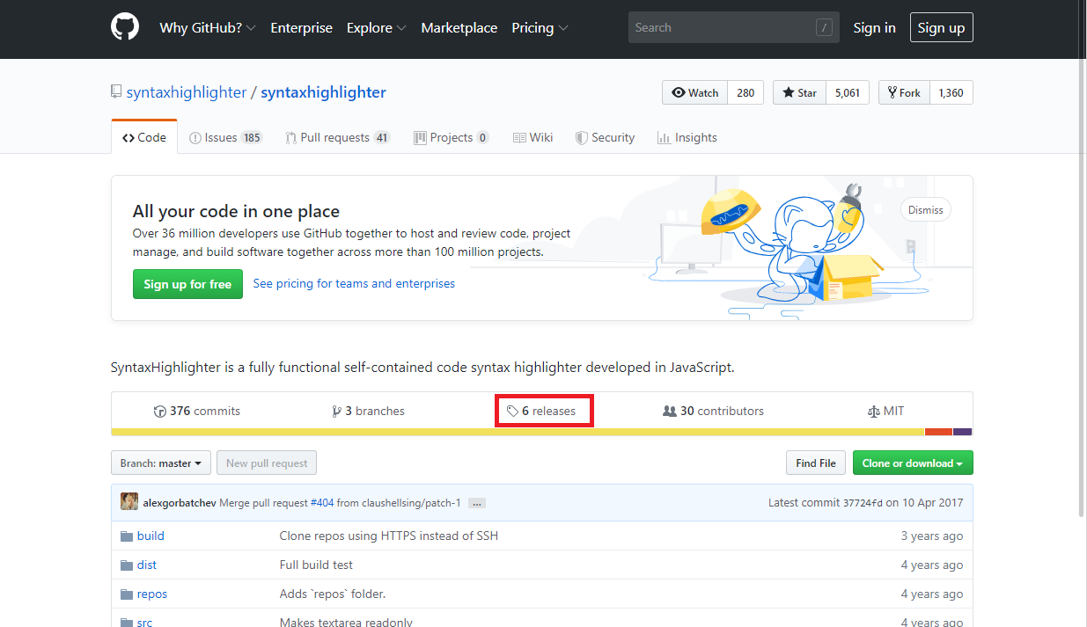1087x627 pixels.
Task: Click the Find File button
Action: [x=816, y=463]
